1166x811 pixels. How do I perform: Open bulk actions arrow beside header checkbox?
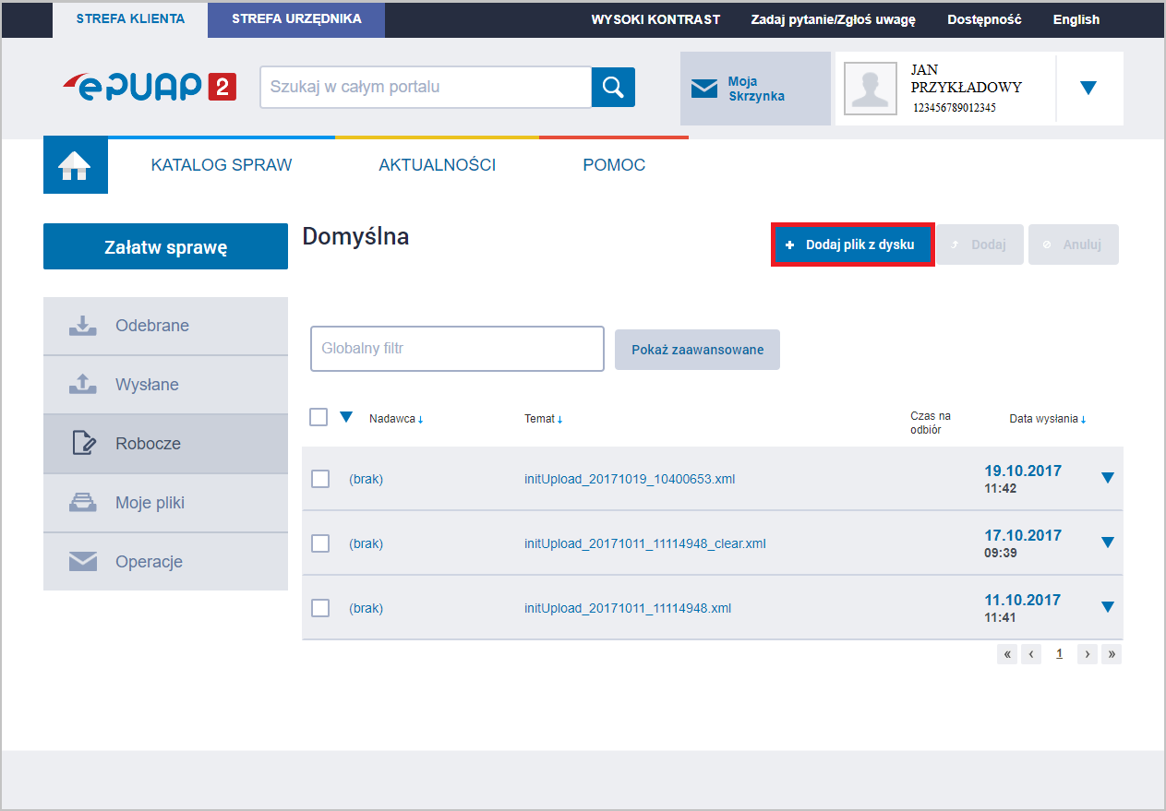point(346,417)
